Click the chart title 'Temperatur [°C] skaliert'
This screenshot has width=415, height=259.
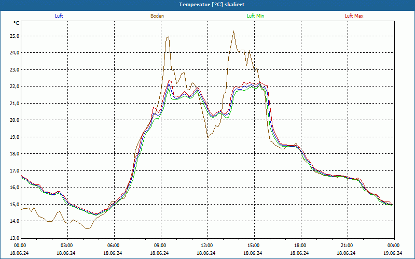pos(212,5)
